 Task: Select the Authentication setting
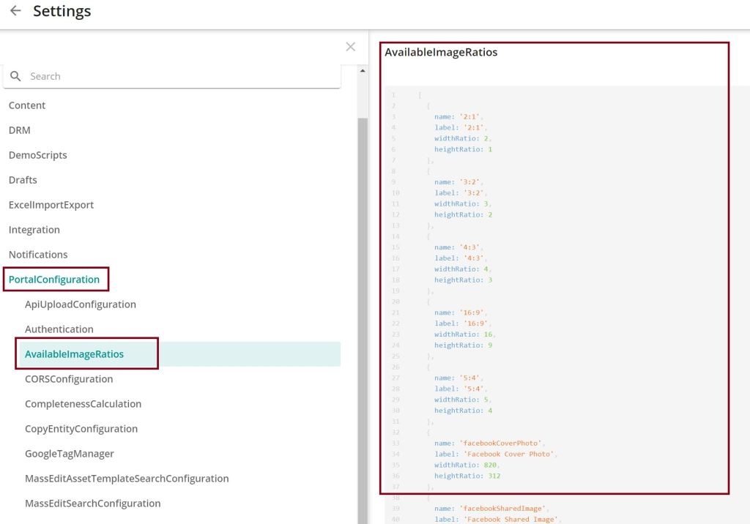pos(59,329)
